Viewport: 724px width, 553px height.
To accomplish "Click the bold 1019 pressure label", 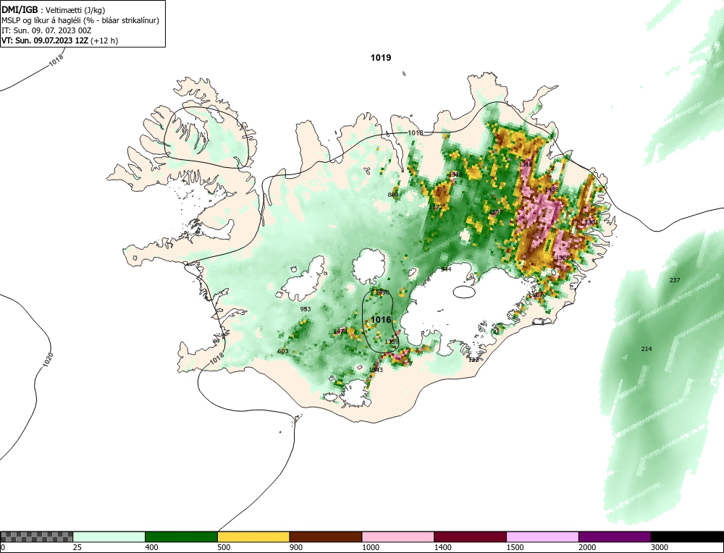I will (x=381, y=58).
